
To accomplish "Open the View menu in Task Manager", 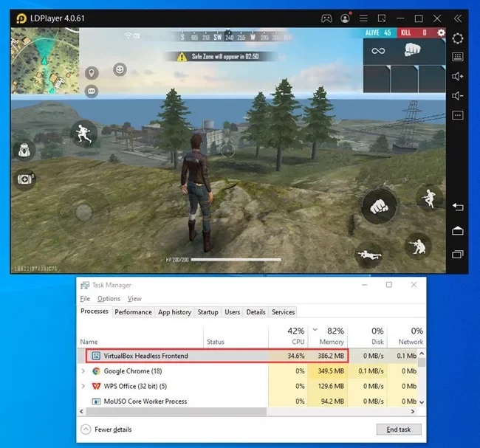I will tap(134, 299).
